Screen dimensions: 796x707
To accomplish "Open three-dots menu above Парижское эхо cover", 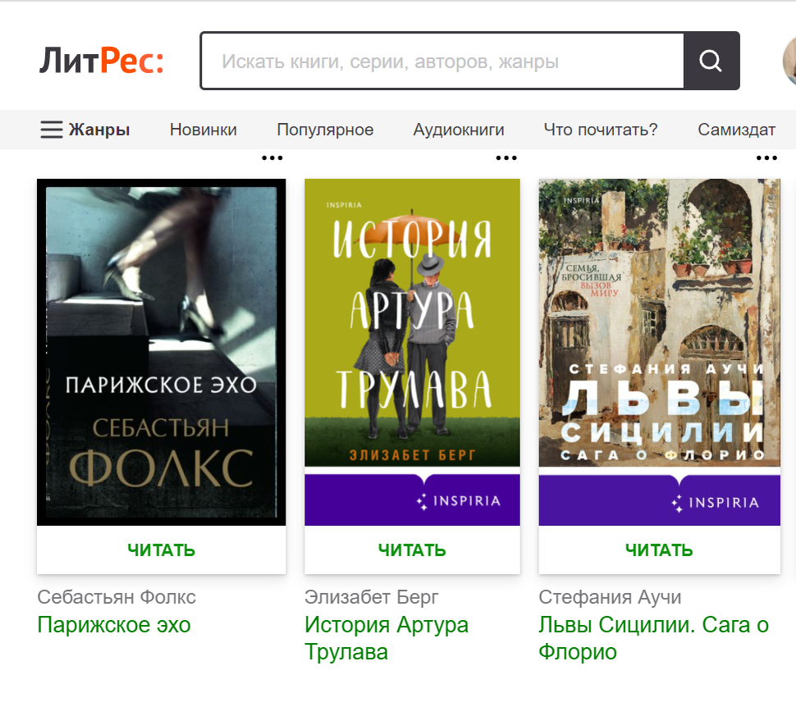I will coord(272,157).
